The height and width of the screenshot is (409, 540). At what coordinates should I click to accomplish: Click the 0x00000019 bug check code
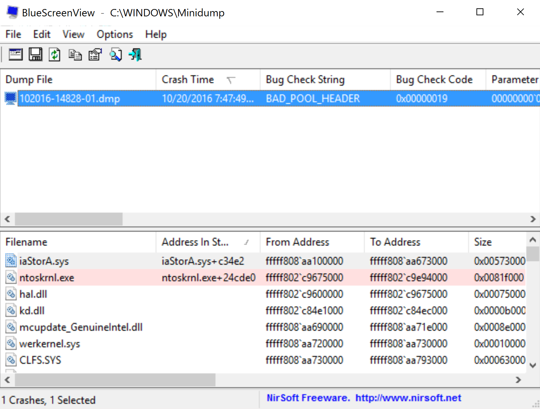[x=422, y=99]
